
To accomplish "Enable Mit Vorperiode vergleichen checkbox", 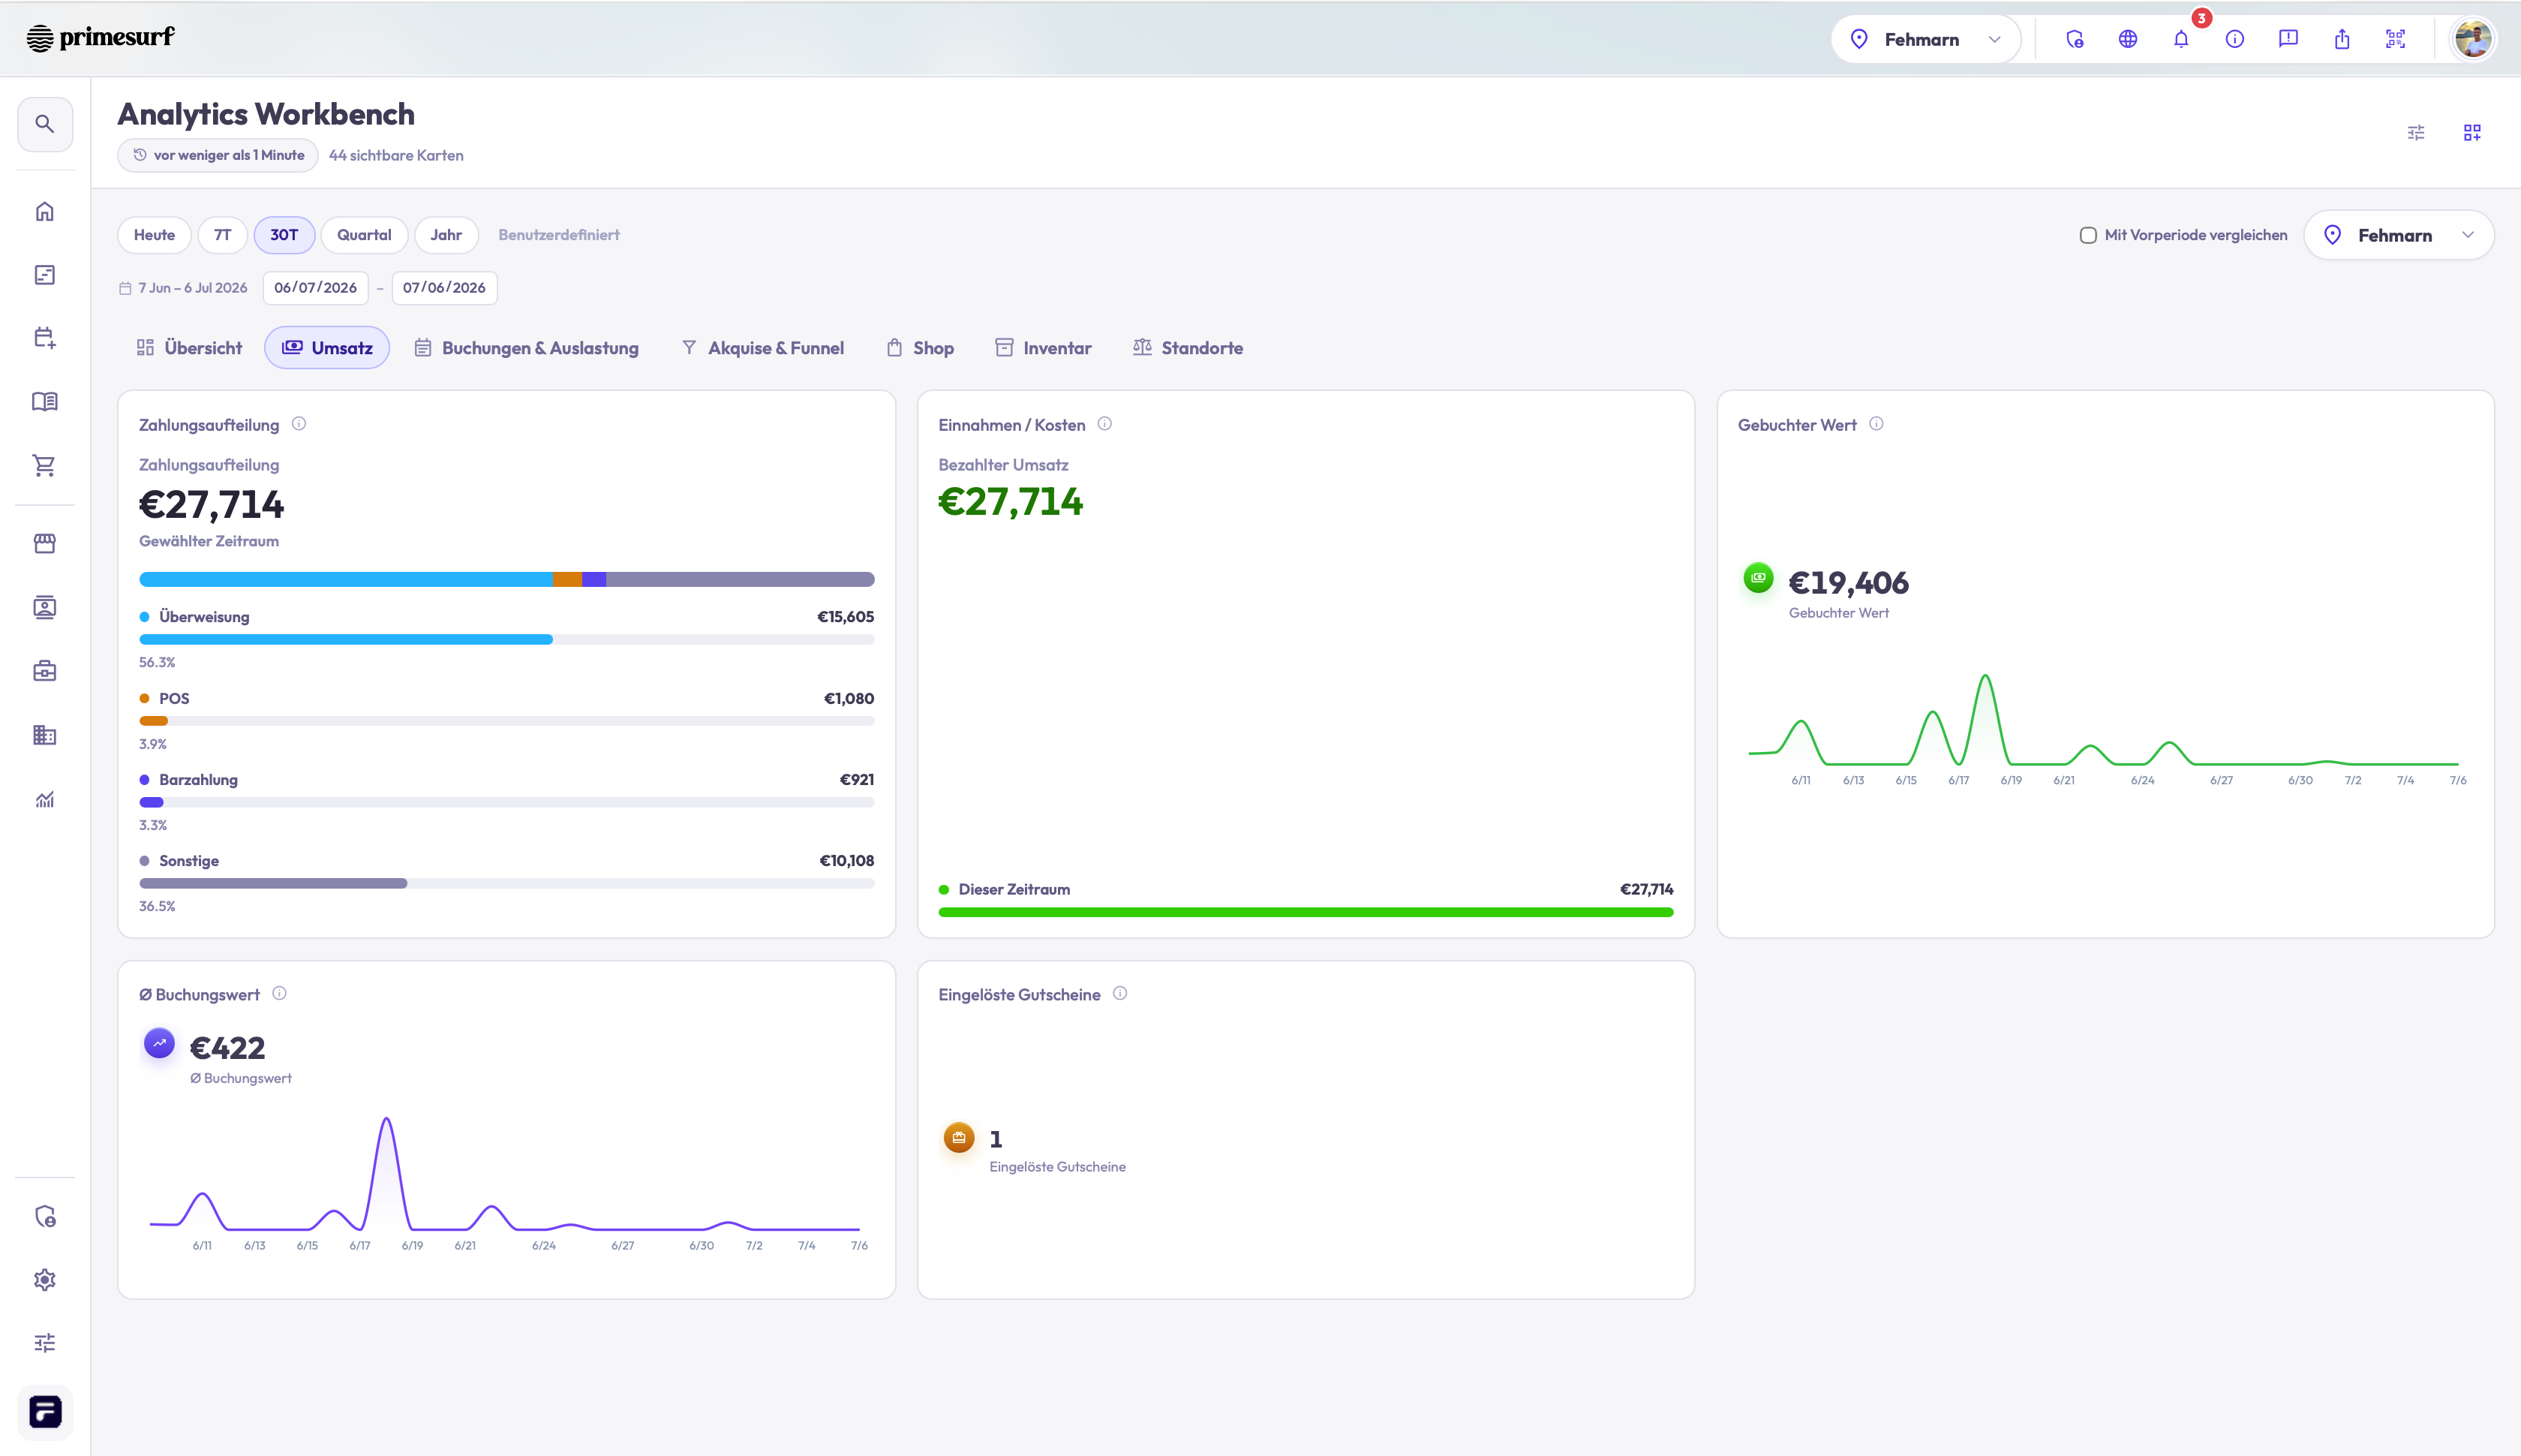I will [2088, 235].
